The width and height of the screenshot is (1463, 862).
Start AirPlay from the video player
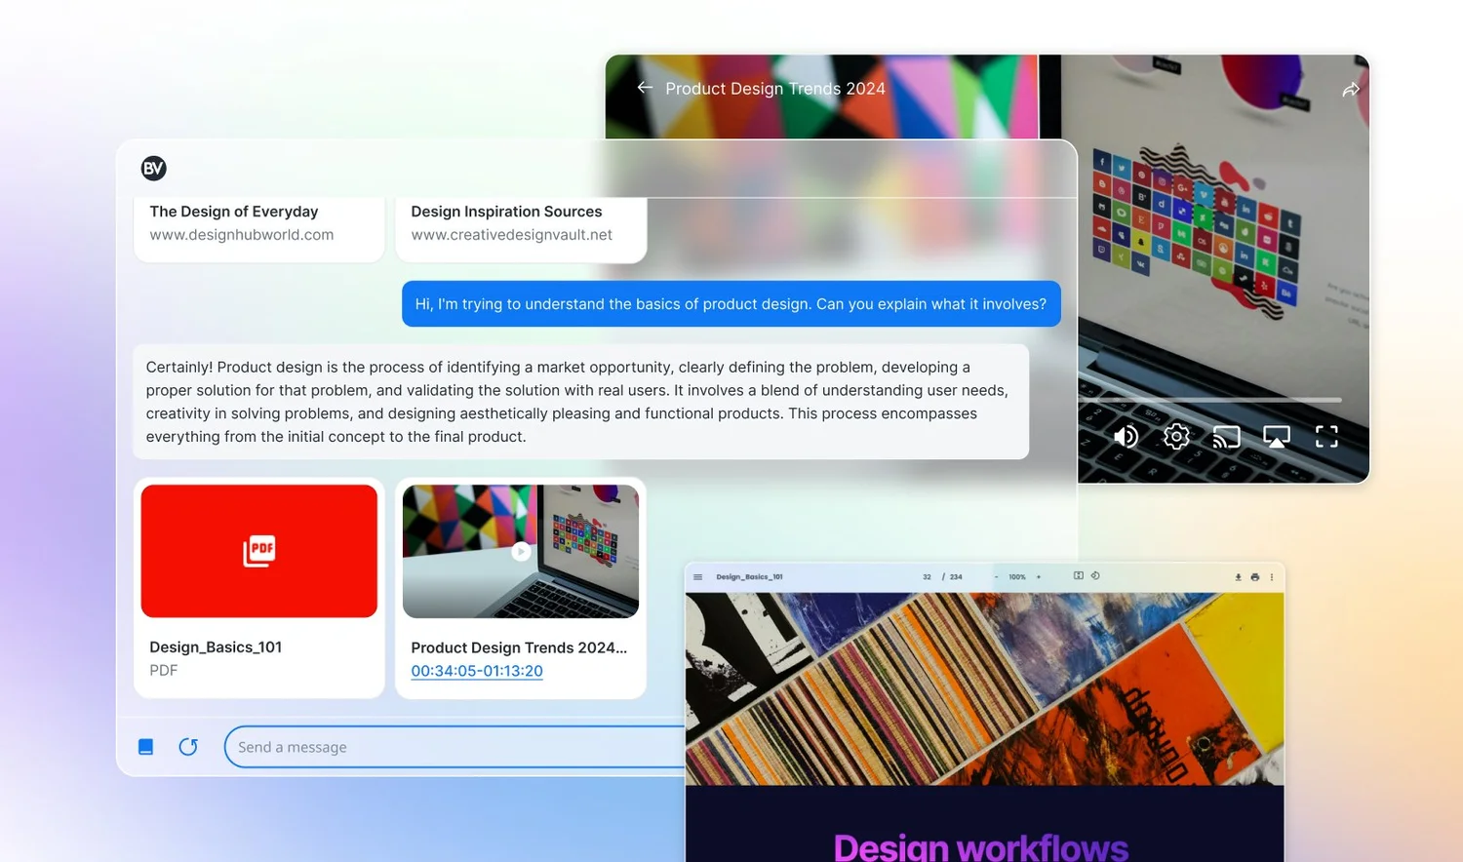tap(1277, 436)
